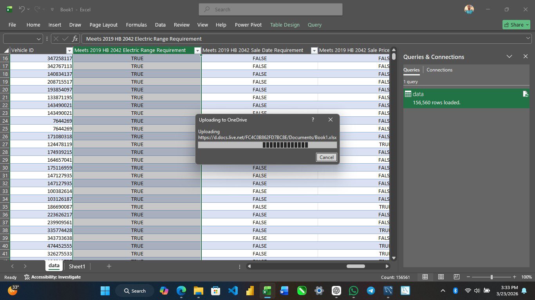Click the zoom slider handle

coord(492,277)
